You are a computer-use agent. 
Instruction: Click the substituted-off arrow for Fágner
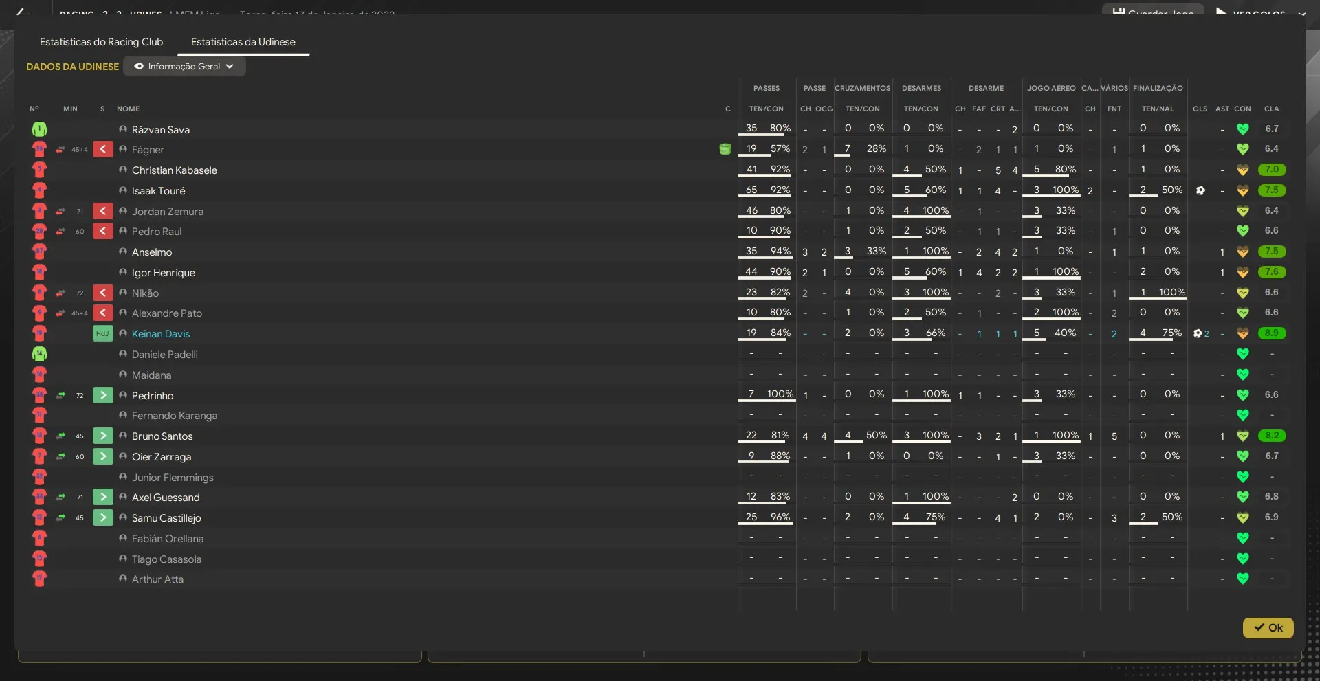[x=102, y=149]
